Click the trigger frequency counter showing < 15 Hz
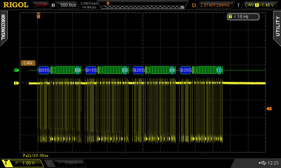 [x=243, y=16]
